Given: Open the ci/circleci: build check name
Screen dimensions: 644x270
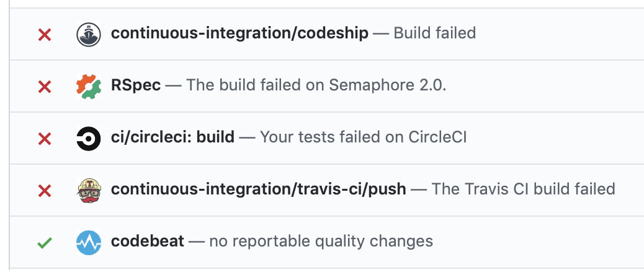Looking at the screenshot, I should [172, 137].
